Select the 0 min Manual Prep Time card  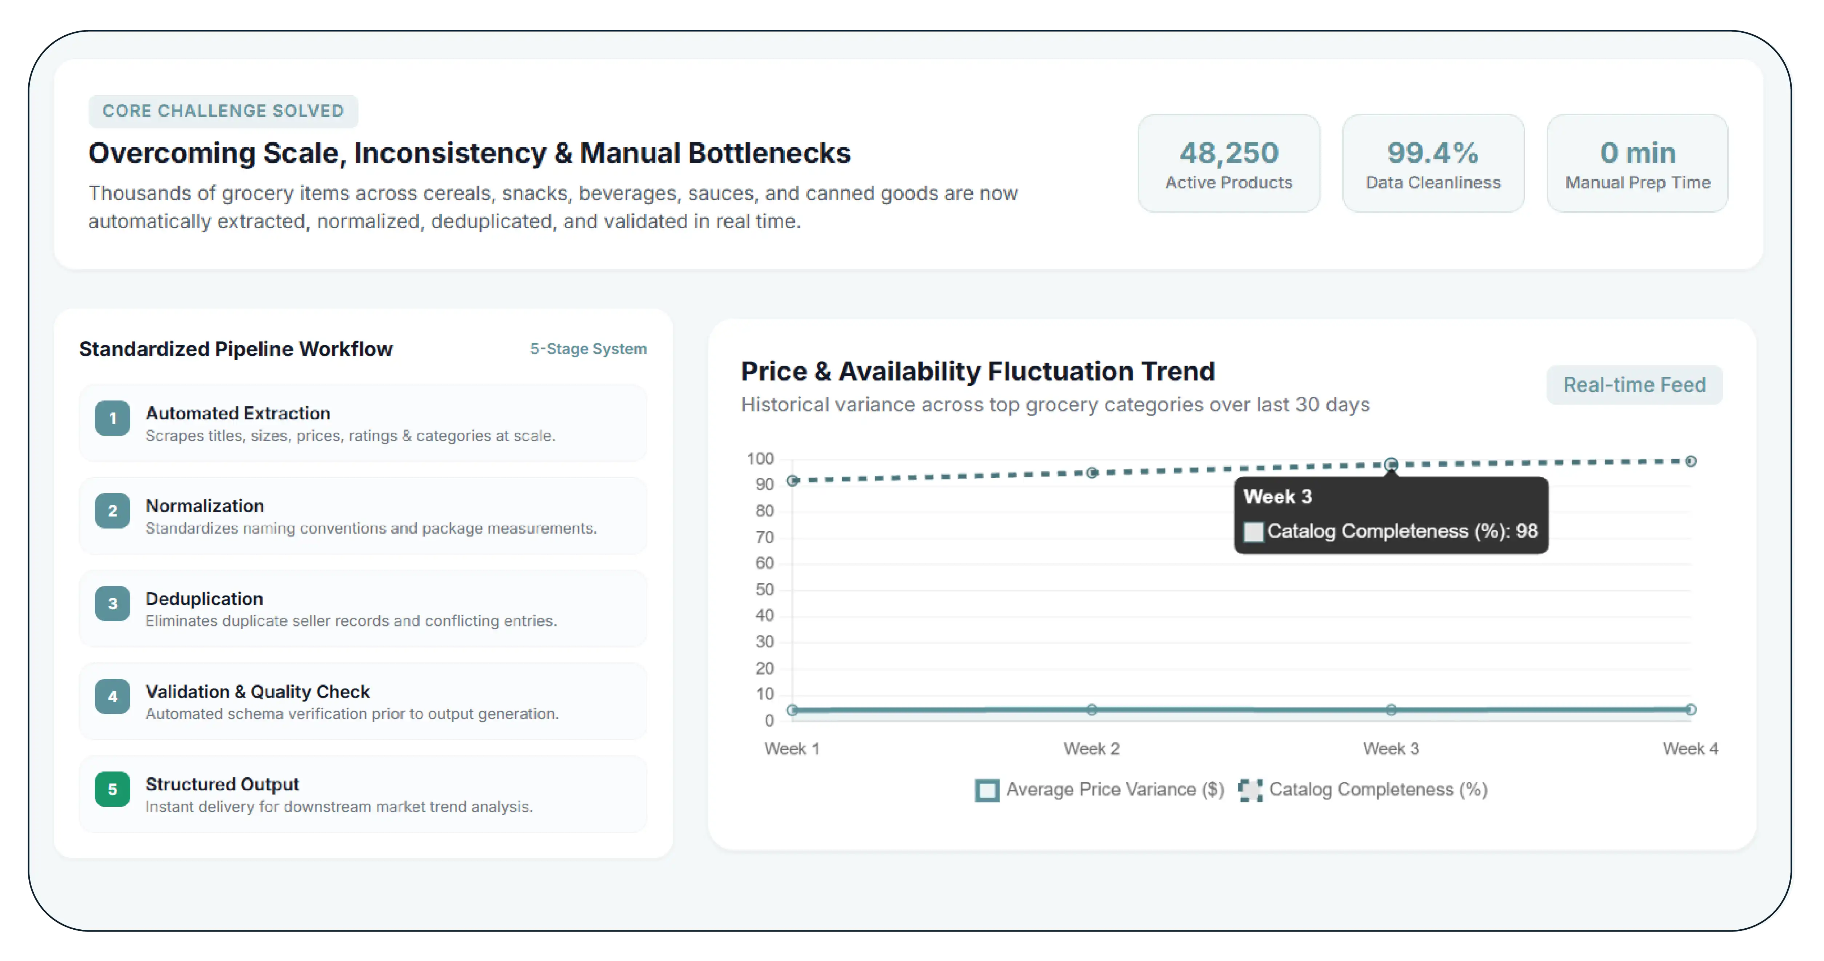pos(1638,164)
